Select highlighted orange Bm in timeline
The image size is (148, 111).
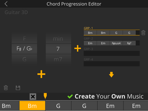tap(32, 106)
